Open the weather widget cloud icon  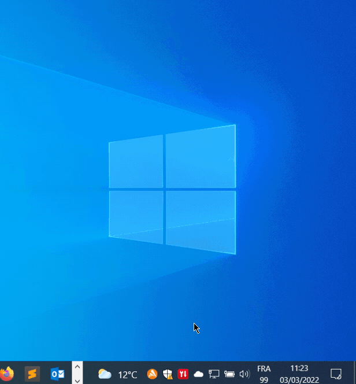point(105,374)
